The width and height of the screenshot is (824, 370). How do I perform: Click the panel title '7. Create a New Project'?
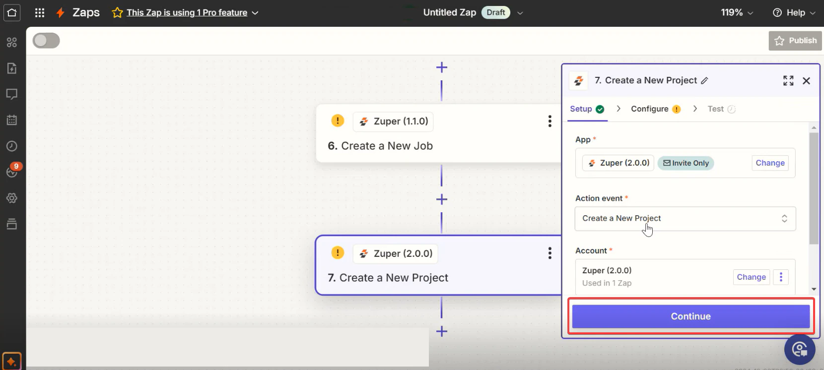646,80
